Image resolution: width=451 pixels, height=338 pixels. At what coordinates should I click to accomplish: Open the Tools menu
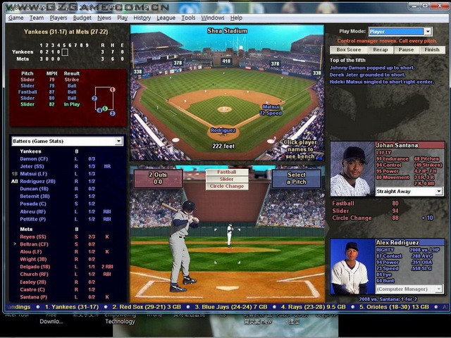tap(188, 18)
